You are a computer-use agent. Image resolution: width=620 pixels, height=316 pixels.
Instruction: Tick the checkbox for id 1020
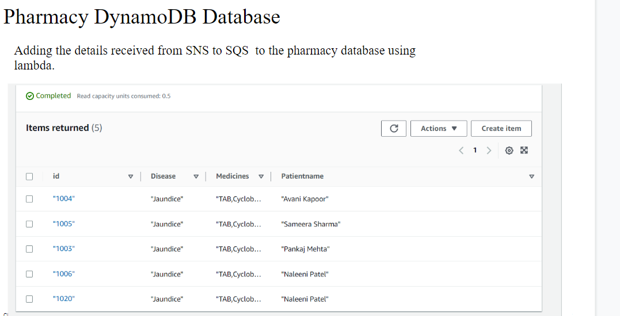(x=29, y=299)
